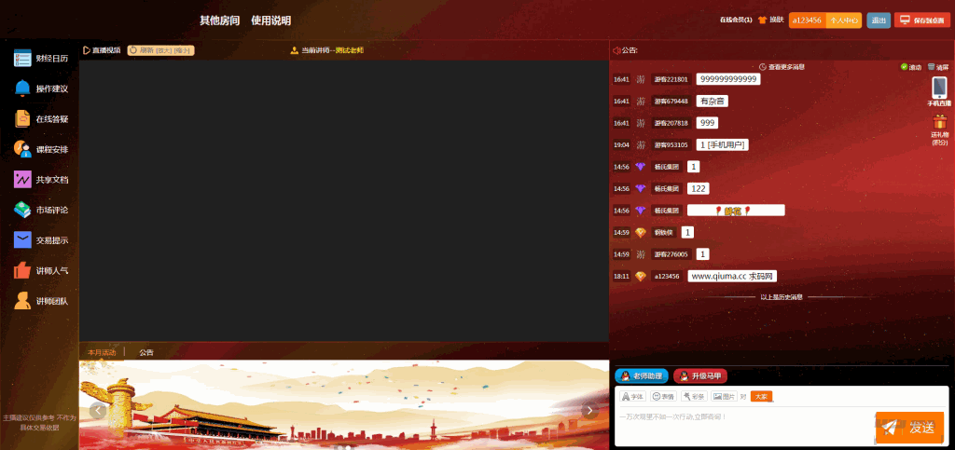Open the 财经日历 calendar icon
Image resolution: width=955 pixels, height=450 pixels.
[x=23, y=59]
